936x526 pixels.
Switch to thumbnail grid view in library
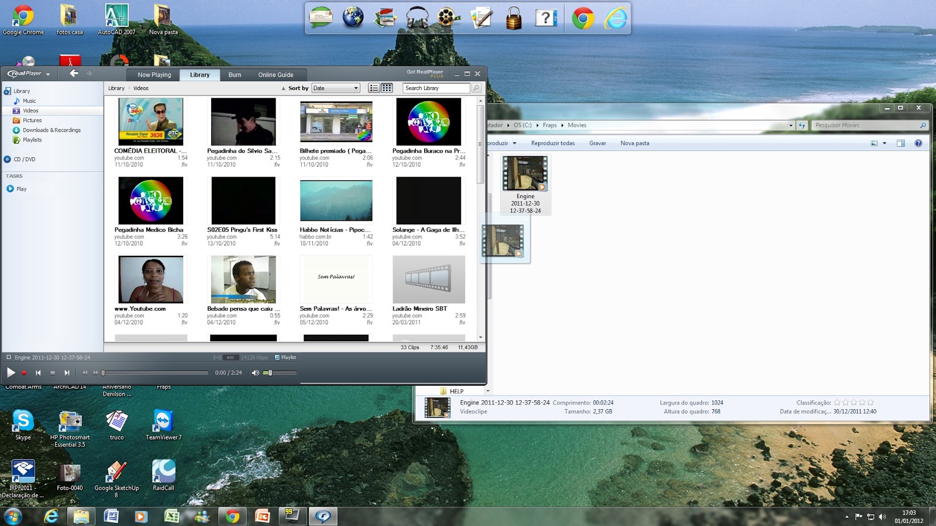[387, 88]
